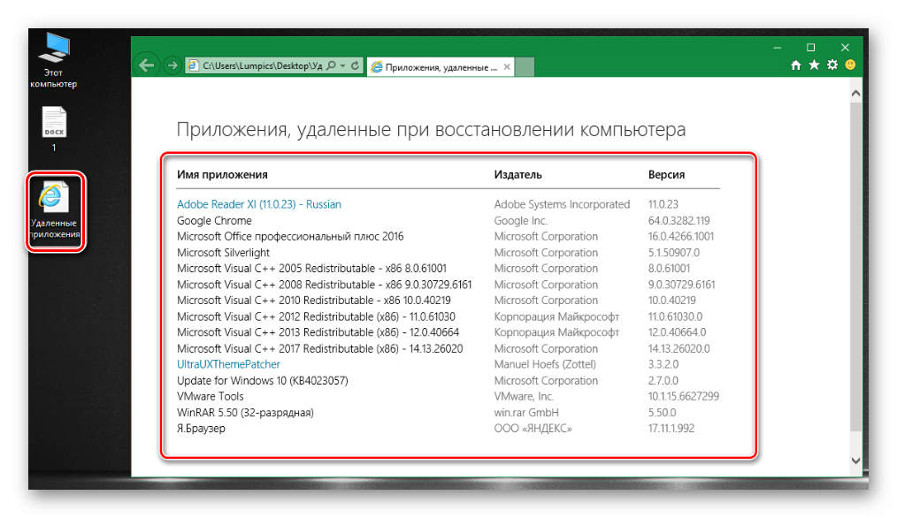Click the browser Back arrow button

(x=147, y=65)
